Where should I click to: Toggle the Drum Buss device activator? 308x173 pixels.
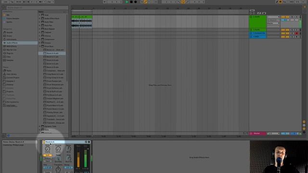pyautogui.click(x=44, y=142)
